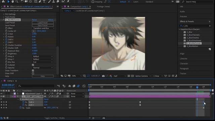Take a snapshot with camera icon
The image size is (215, 121).
103,76
